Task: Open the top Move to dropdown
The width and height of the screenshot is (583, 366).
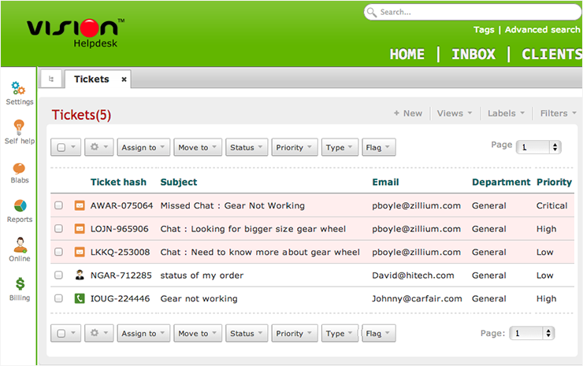Action: pyautogui.click(x=198, y=147)
